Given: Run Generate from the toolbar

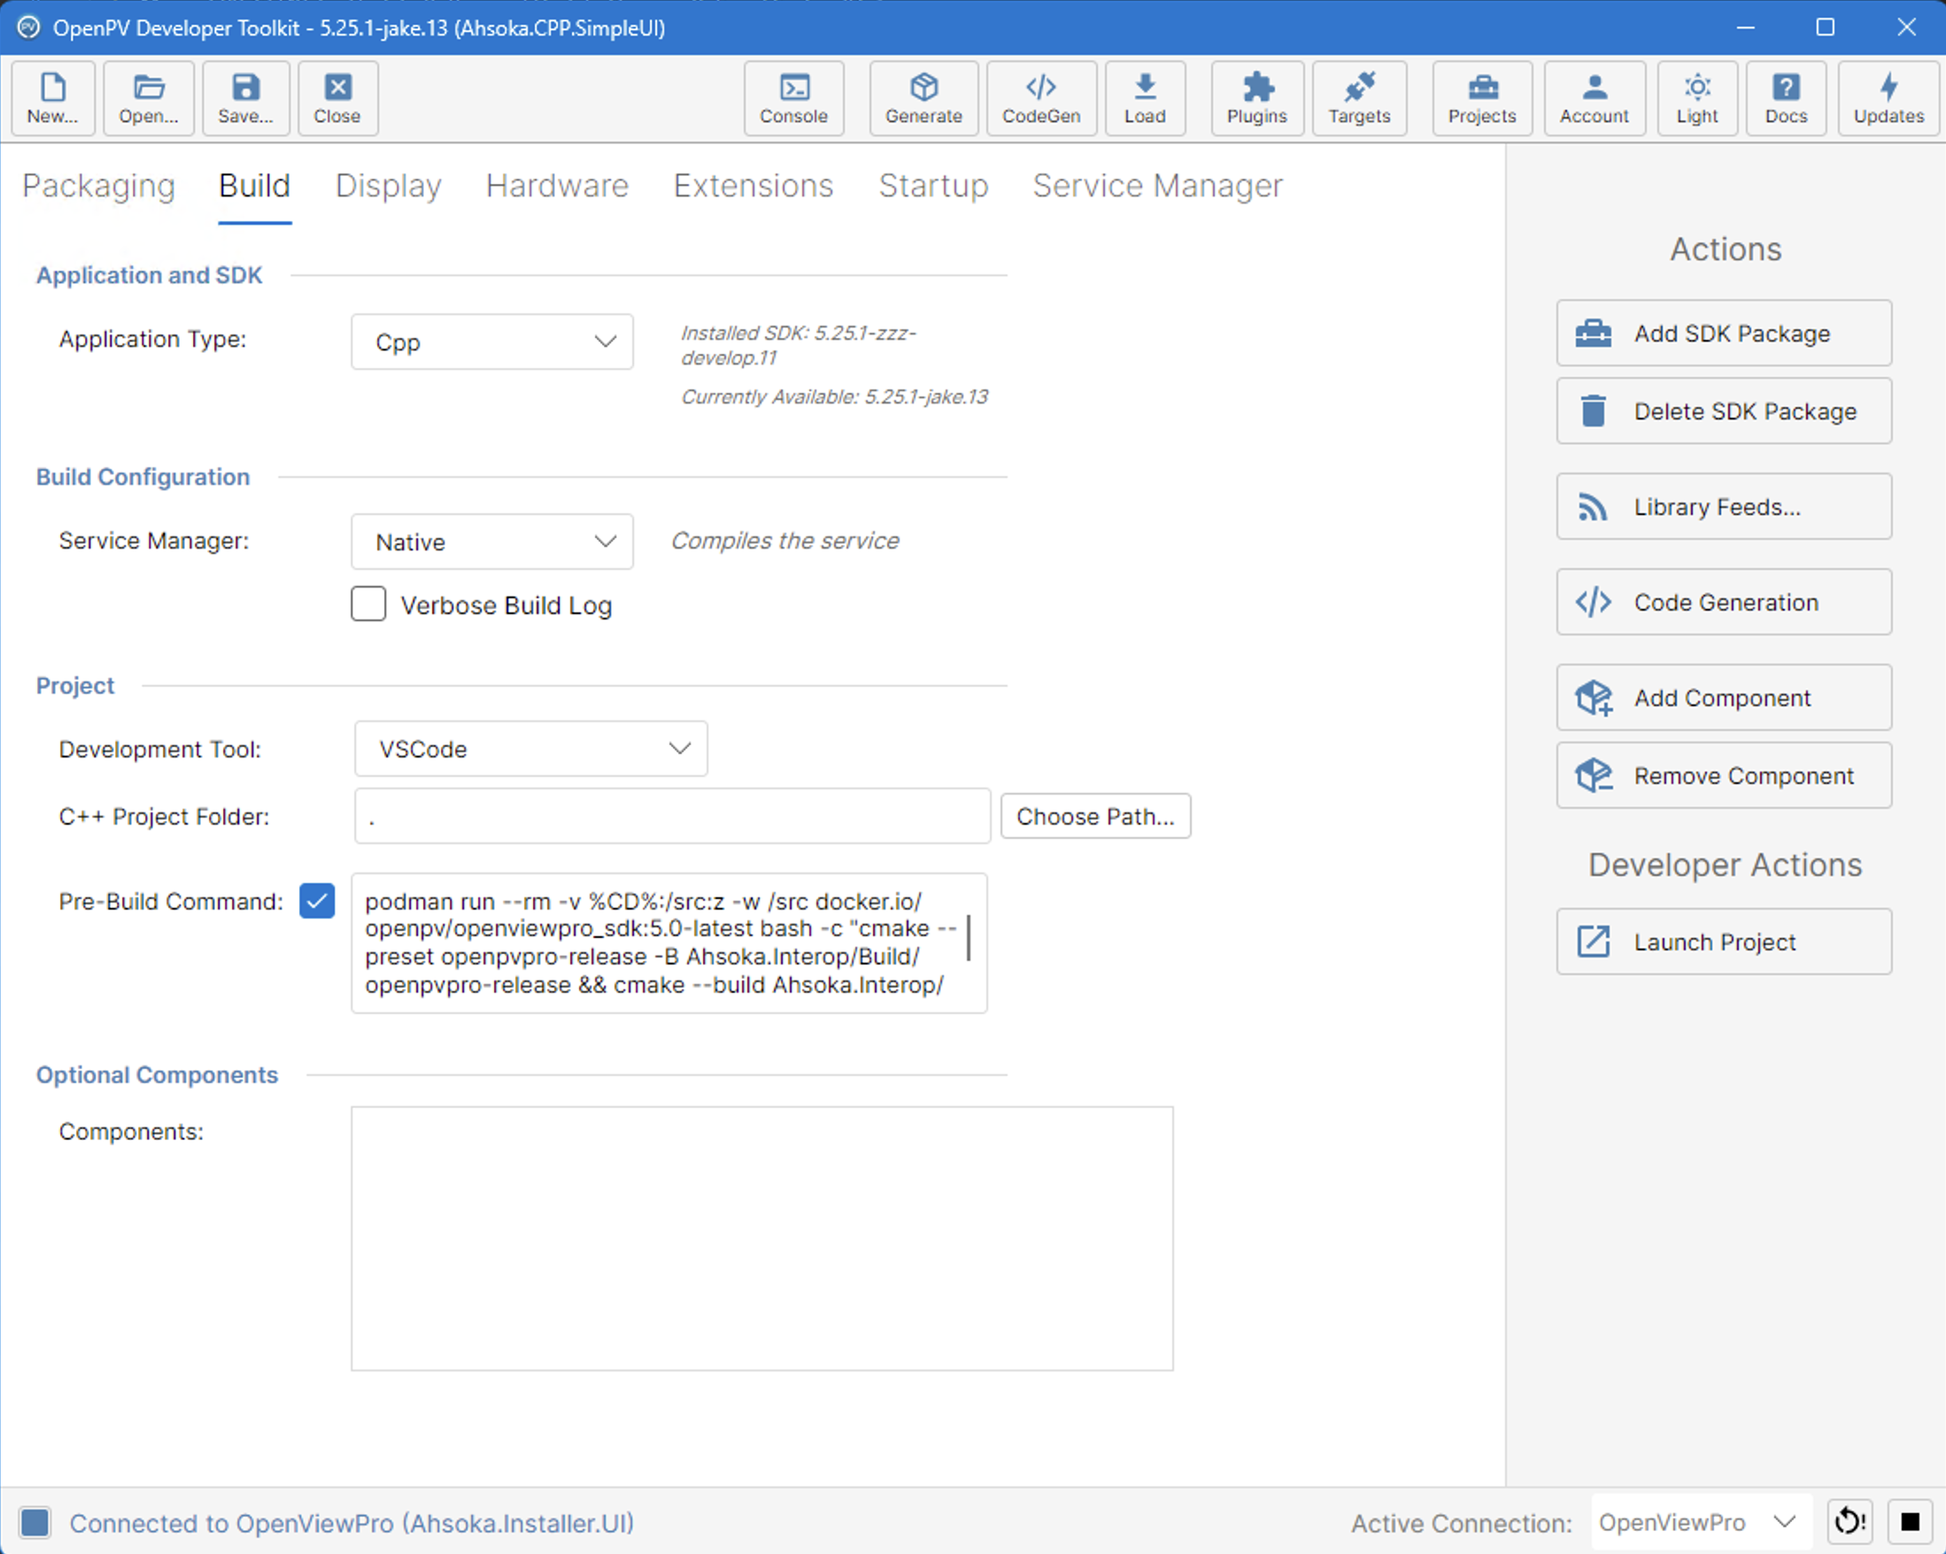Looking at the screenshot, I should [923, 98].
